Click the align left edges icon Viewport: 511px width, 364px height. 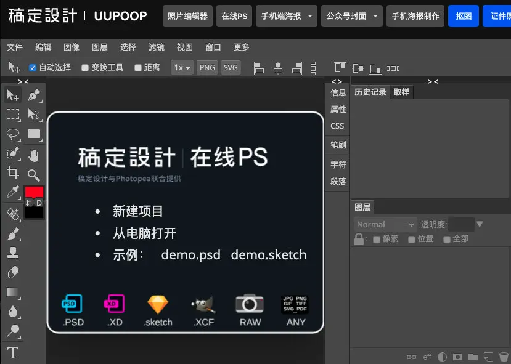259,68
